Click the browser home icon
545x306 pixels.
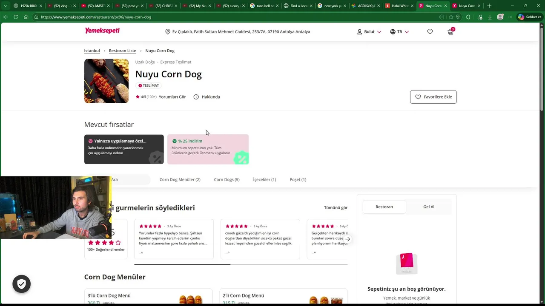click(26, 17)
